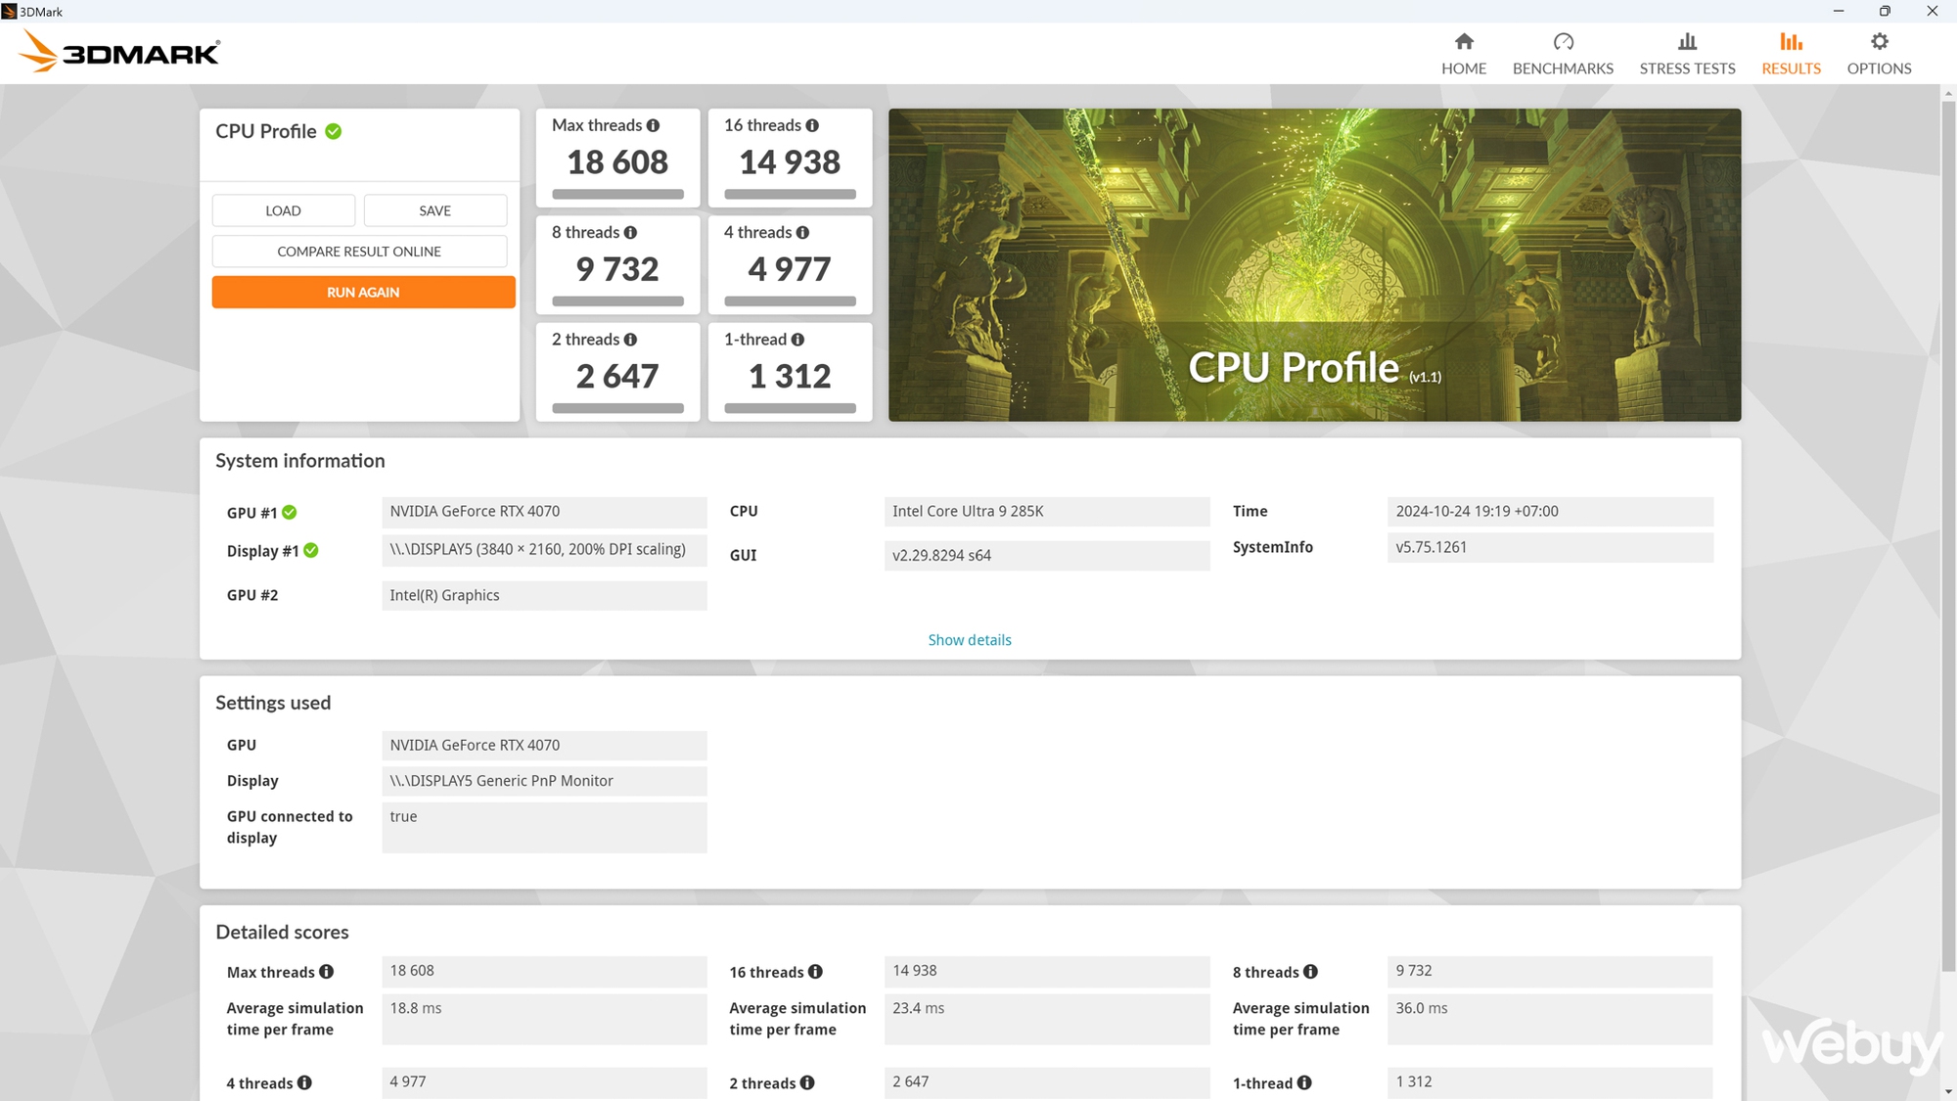Screen dimensions: 1957x1101
Task: Click the info icon next to 2 threads in Detailed scores
Action: click(x=807, y=1082)
